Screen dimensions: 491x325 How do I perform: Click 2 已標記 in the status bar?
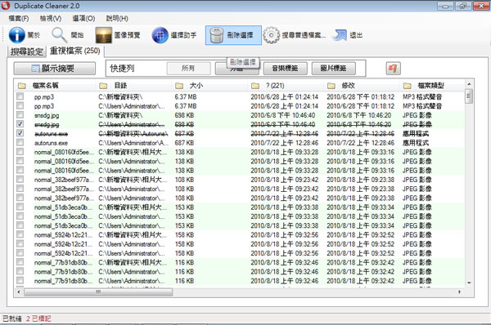38,318
